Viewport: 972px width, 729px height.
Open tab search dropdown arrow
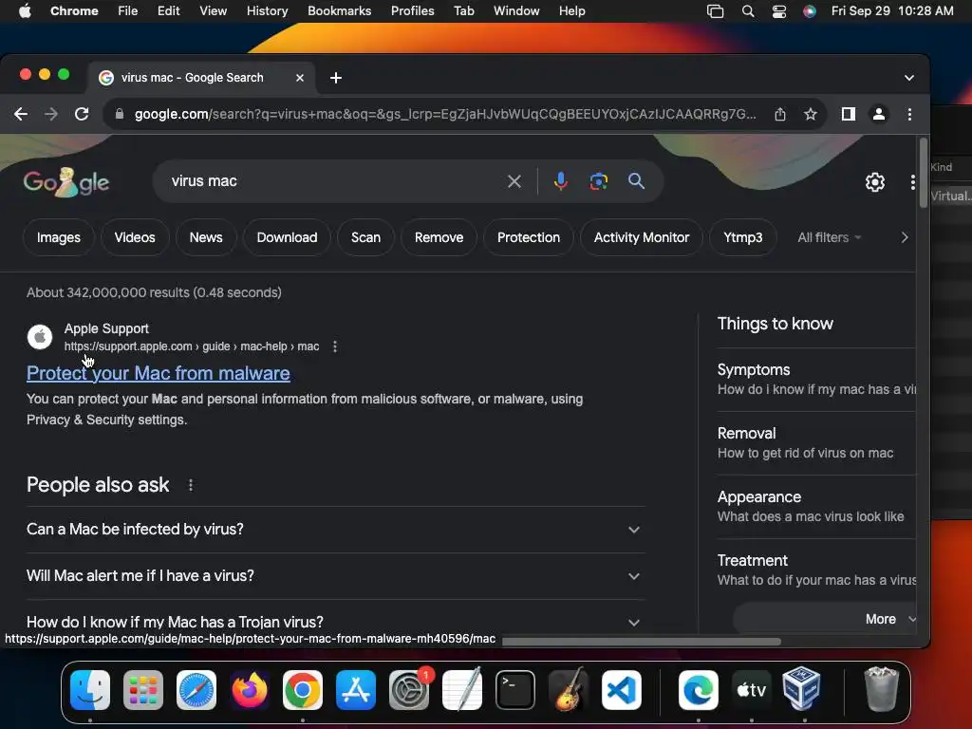(908, 78)
